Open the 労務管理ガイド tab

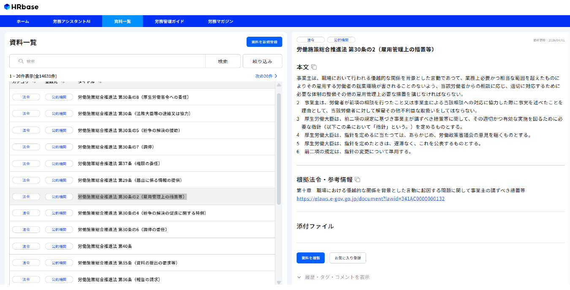[x=169, y=21]
